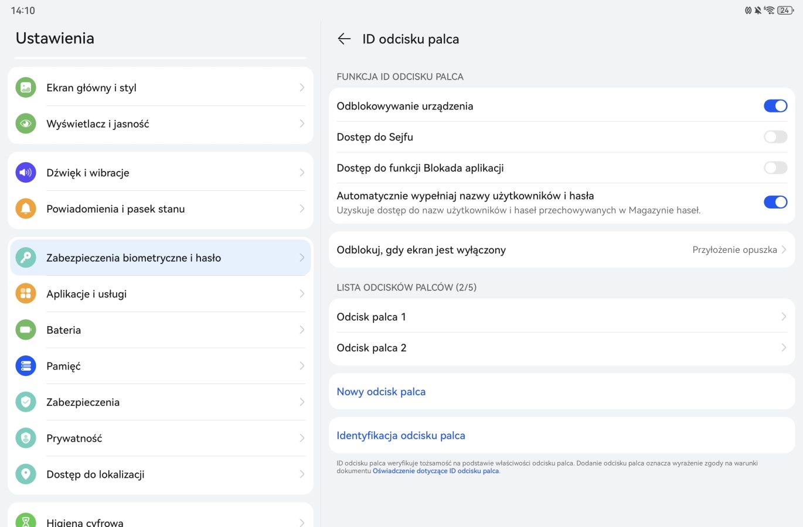Expand chevron on Ekran główny i styl
Image resolution: width=803 pixels, height=527 pixels.
point(302,88)
